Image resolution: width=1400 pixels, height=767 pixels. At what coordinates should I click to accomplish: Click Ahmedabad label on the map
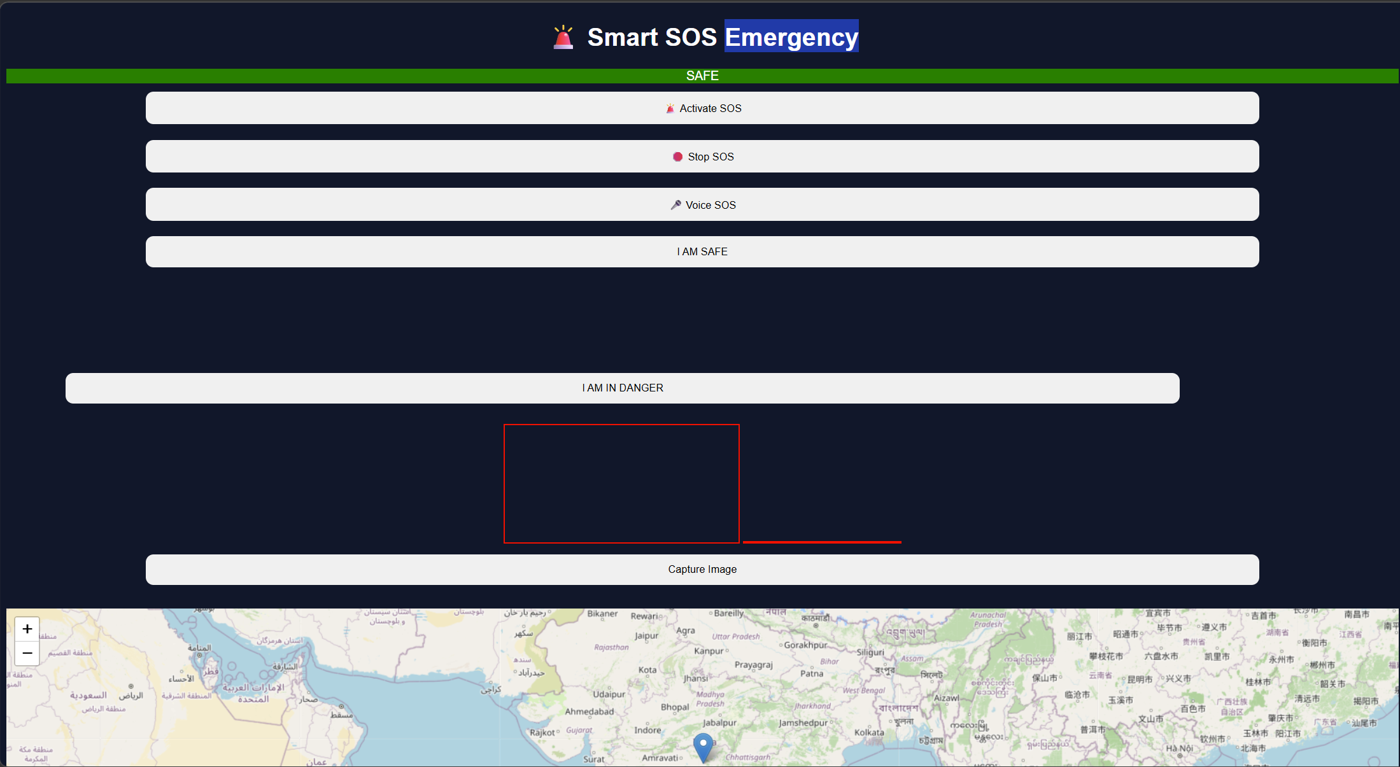(590, 712)
